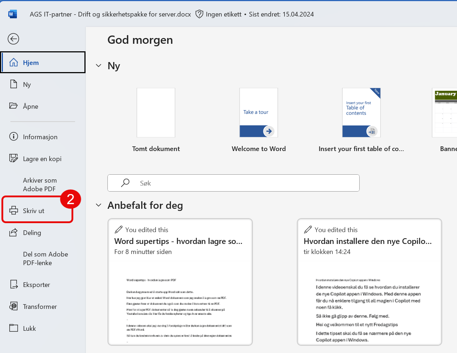Click 'For 8 minutter siden' text
457x353 pixels.
[143, 252]
